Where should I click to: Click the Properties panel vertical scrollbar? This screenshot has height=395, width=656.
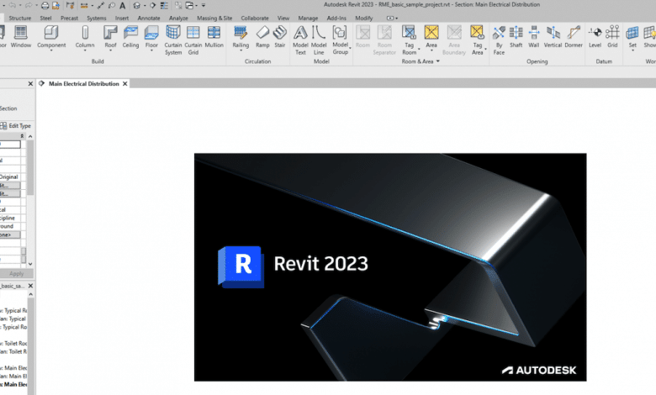(x=30, y=167)
